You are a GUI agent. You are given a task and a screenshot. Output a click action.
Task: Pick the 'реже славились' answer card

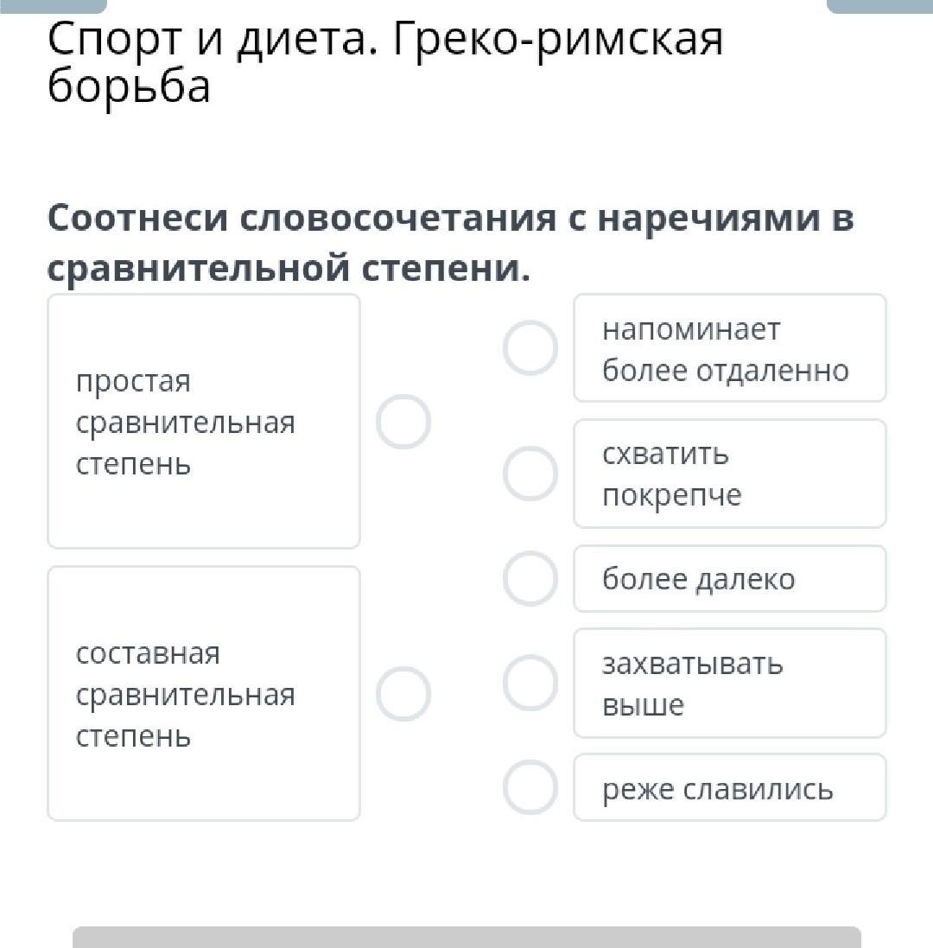(729, 787)
